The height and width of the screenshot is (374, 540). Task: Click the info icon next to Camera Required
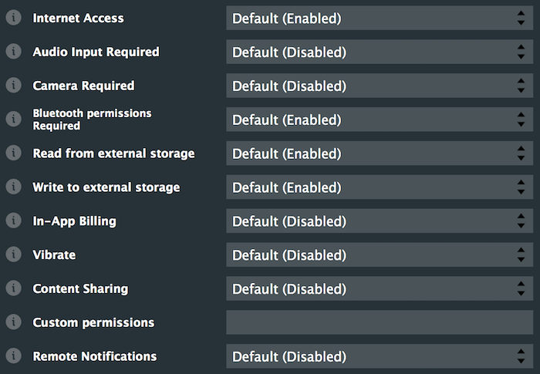(x=13, y=86)
